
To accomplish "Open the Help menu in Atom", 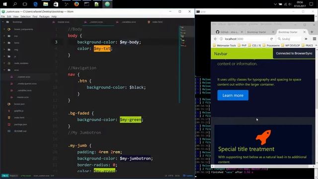I will point(54,16).
